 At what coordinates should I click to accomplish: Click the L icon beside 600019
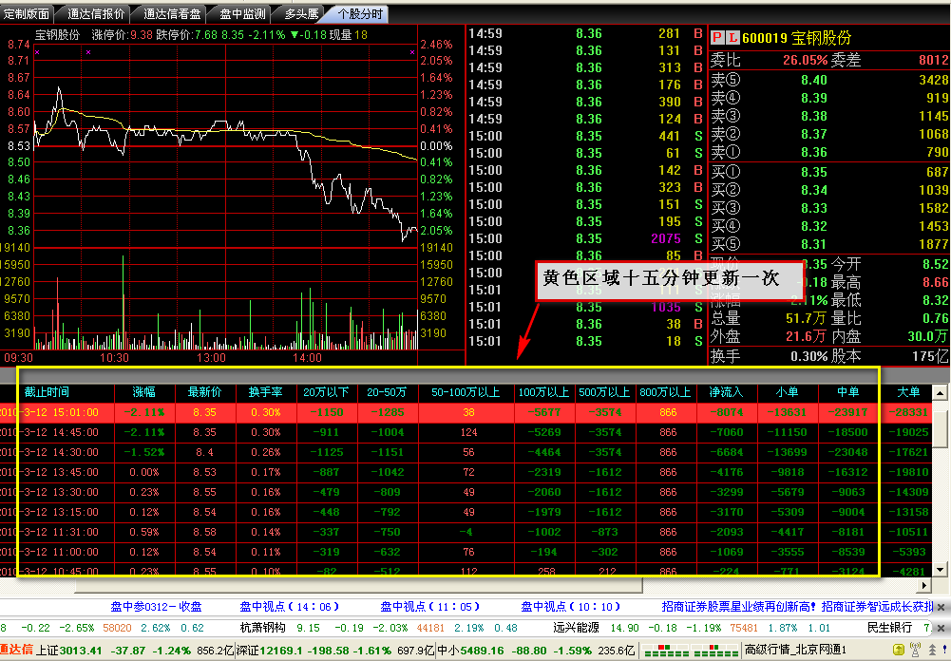pyautogui.click(x=732, y=38)
